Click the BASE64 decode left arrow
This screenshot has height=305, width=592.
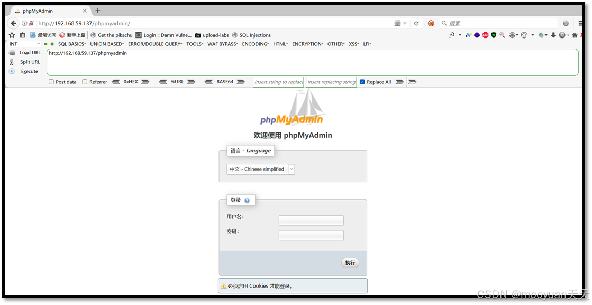[x=208, y=82]
